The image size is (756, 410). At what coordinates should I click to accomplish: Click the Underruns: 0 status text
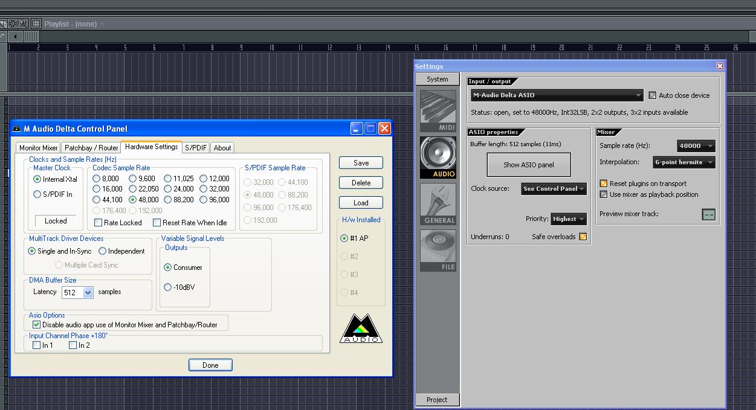[x=490, y=237]
